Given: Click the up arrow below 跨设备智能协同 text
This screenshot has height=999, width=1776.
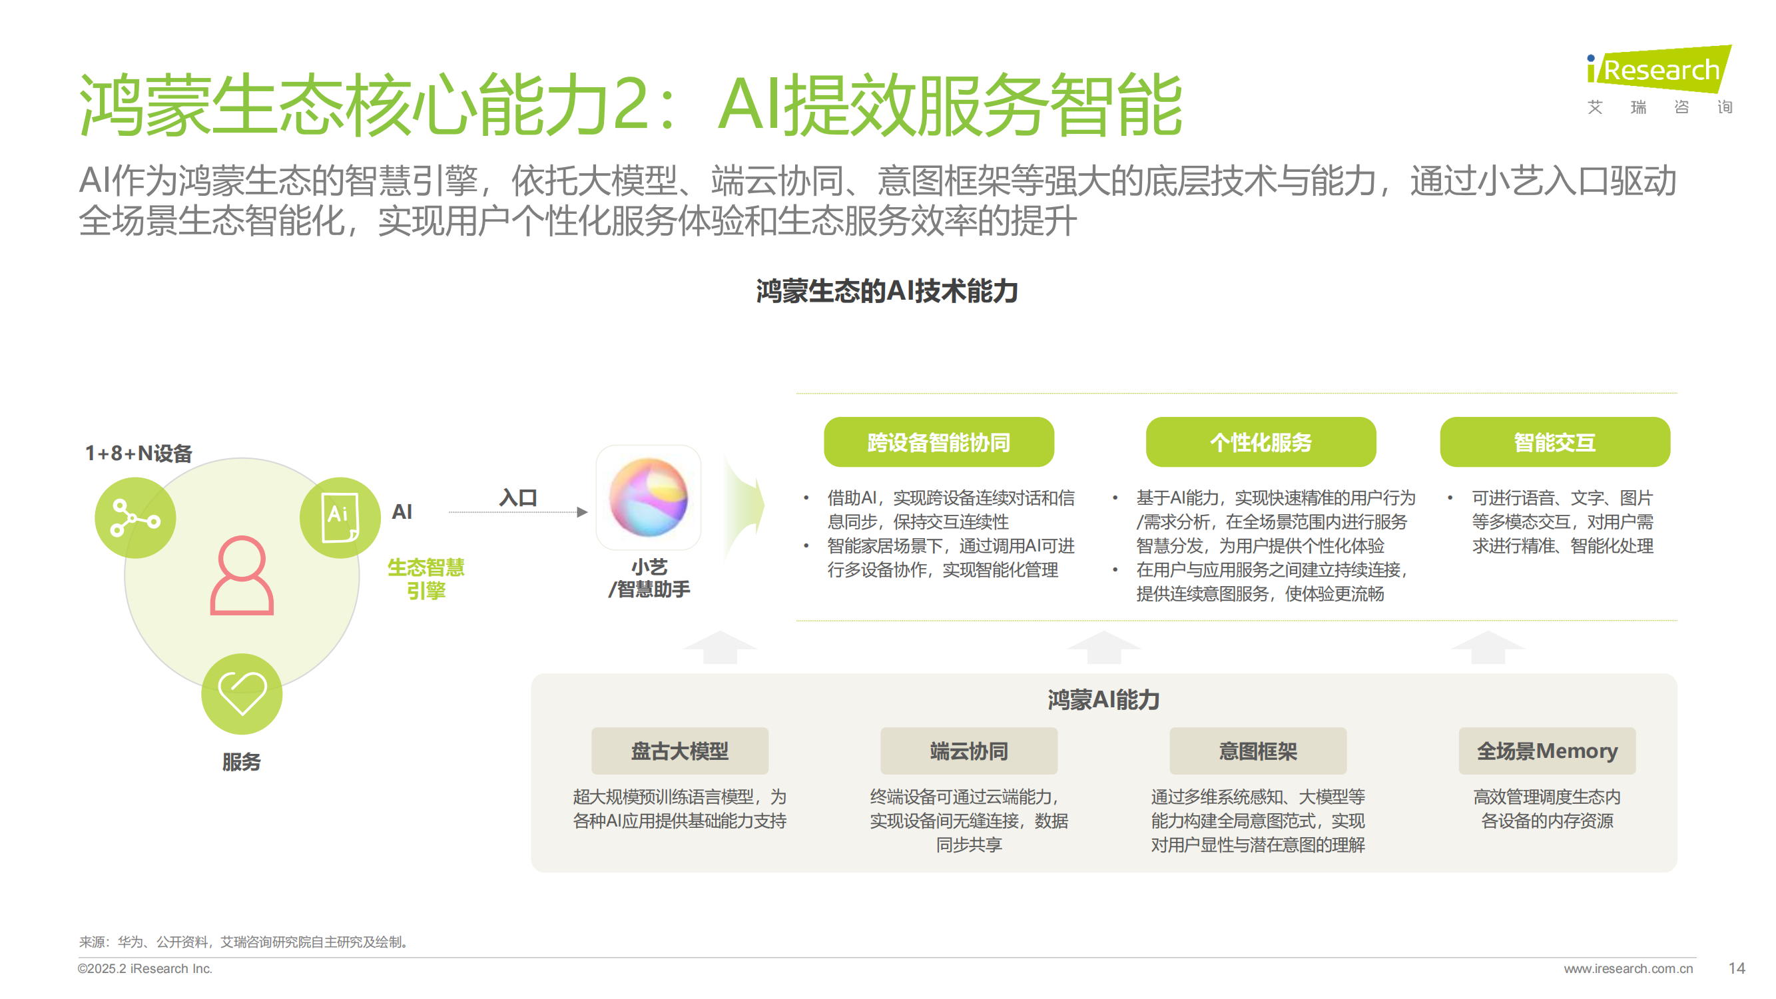Looking at the screenshot, I should pyautogui.click(x=721, y=647).
